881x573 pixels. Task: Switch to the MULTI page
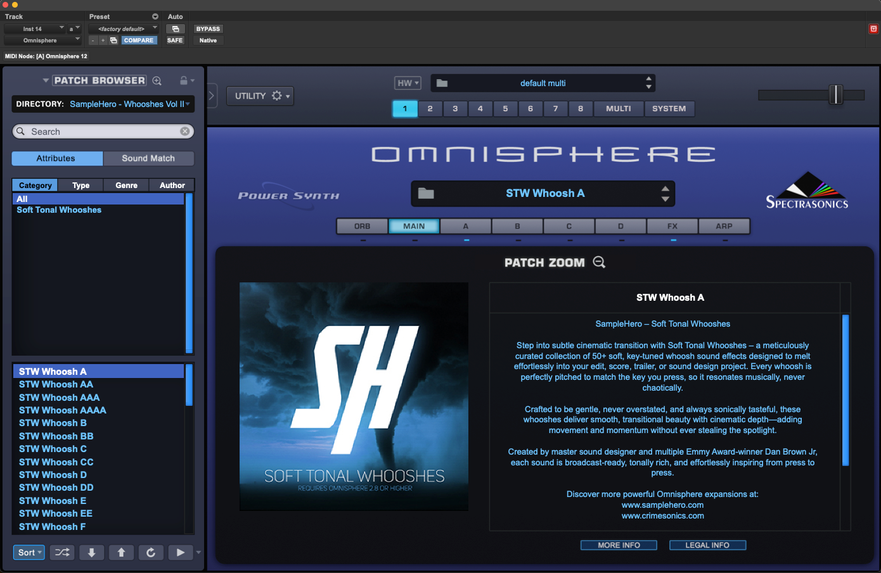click(x=619, y=108)
